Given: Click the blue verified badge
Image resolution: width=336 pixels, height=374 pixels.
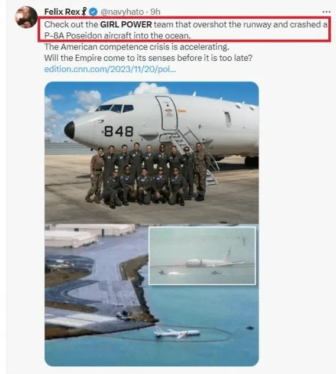Looking at the screenshot, I should 93,12.
